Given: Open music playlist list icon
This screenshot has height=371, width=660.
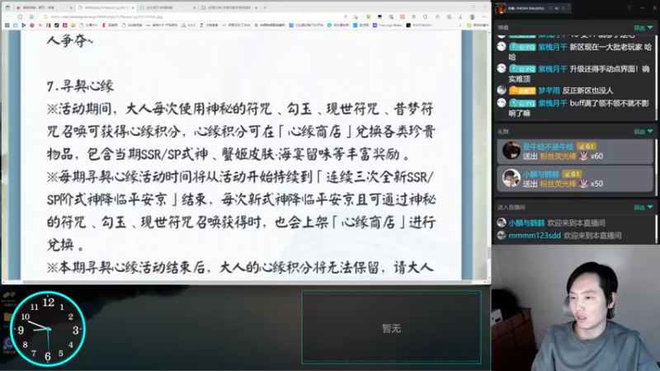Looking at the screenshot, I should click(x=563, y=8).
